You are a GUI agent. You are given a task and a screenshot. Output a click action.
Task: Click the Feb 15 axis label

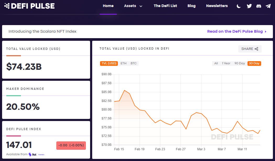[119, 149]
